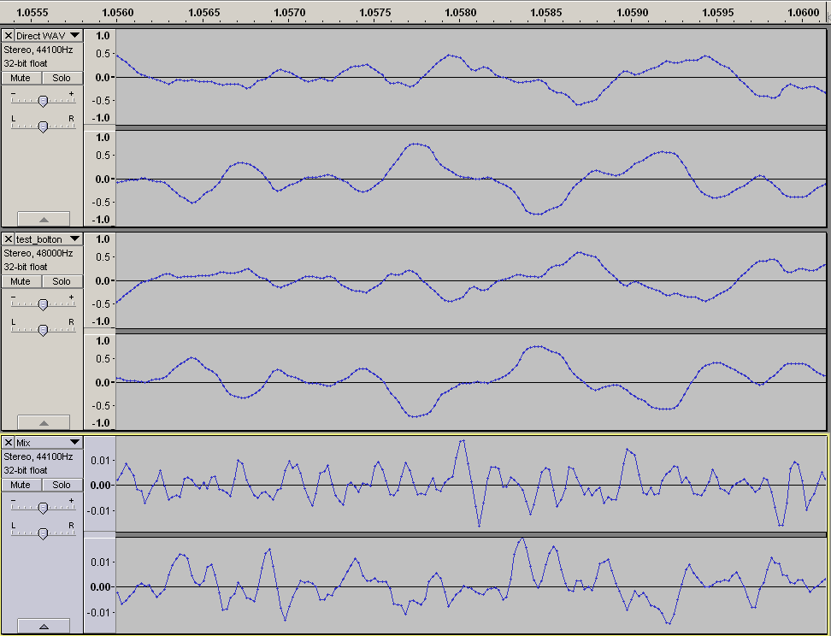Open the Mix track dropdown menu

75,443
